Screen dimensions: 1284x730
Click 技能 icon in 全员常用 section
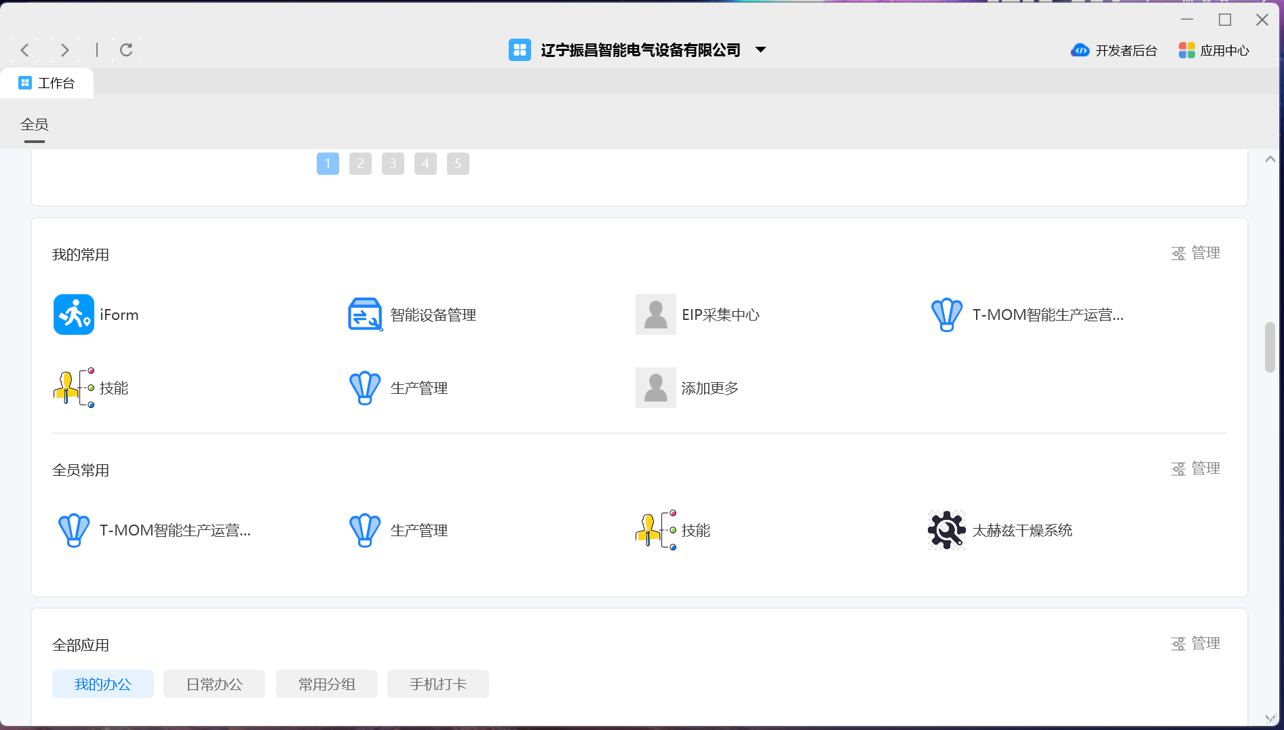(655, 530)
